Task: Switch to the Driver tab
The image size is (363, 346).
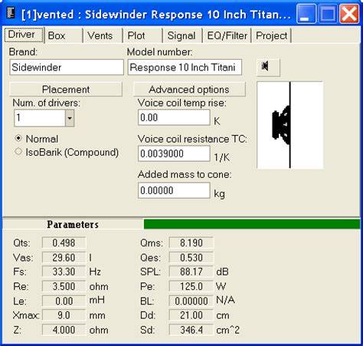Action: 24,35
